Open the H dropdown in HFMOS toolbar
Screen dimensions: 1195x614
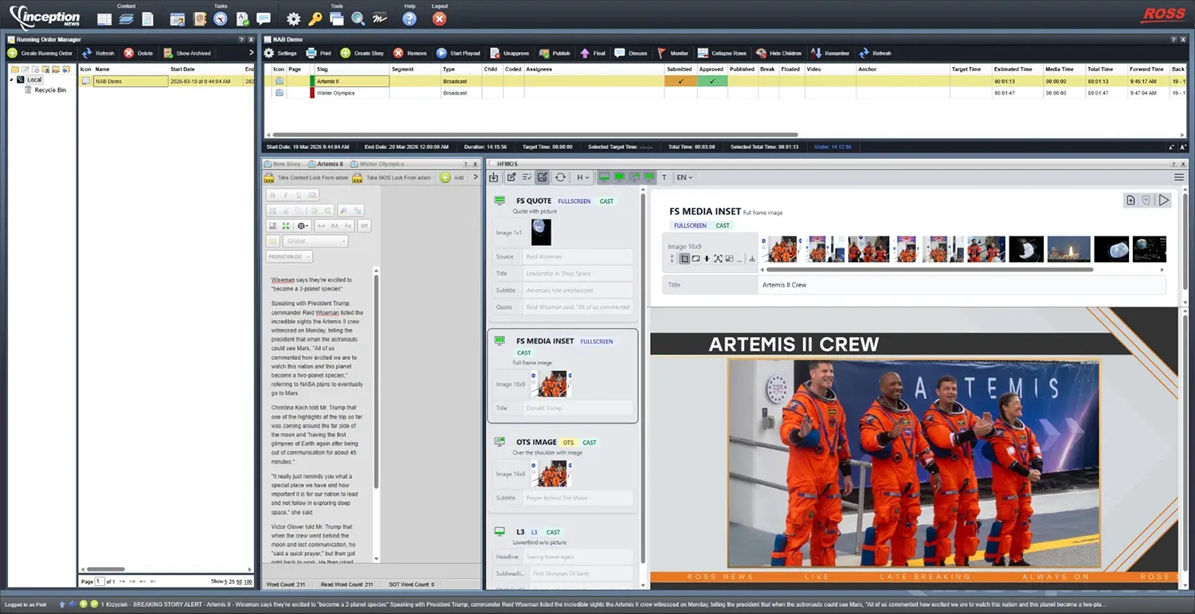(x=583, y=178)
